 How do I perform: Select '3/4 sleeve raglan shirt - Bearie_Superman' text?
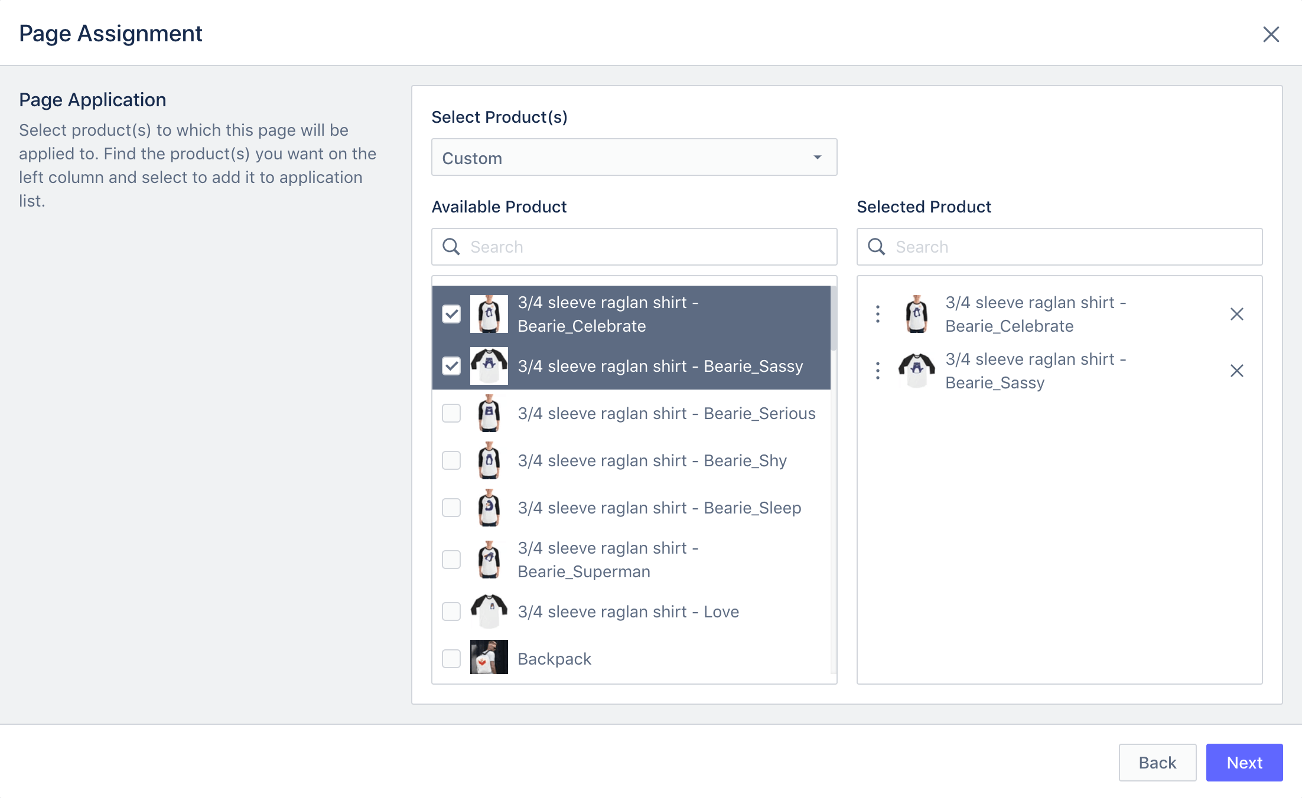point(608,560)
